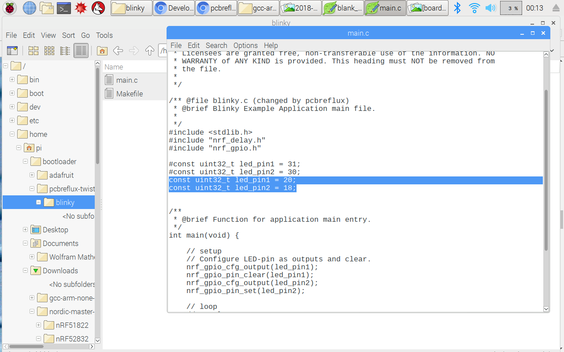
Task: Launch Mathematica red spiky icon
Action: (x=81, y=8)
